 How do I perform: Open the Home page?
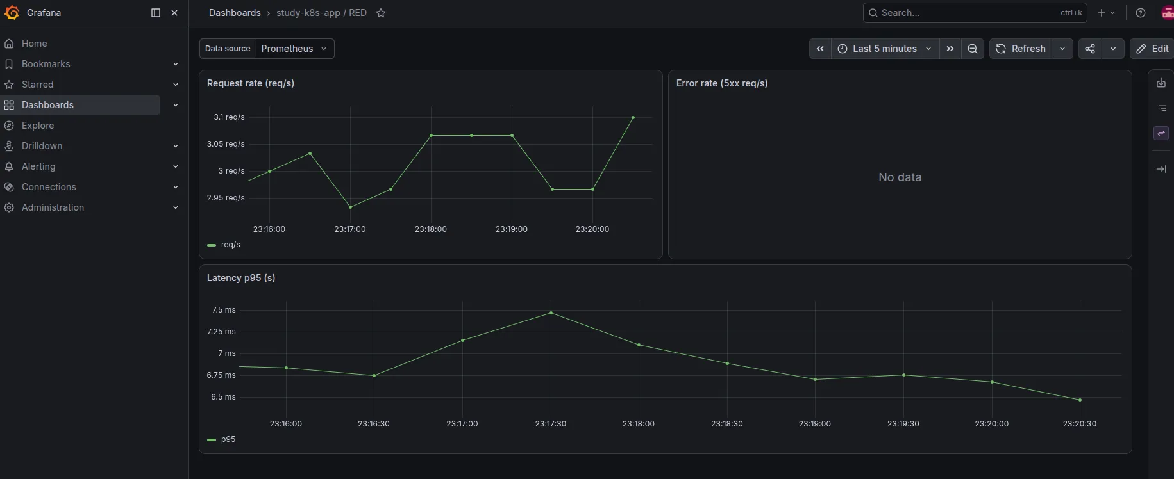point(35,44)
